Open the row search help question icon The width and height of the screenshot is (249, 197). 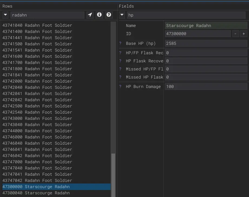pos(109,15)
